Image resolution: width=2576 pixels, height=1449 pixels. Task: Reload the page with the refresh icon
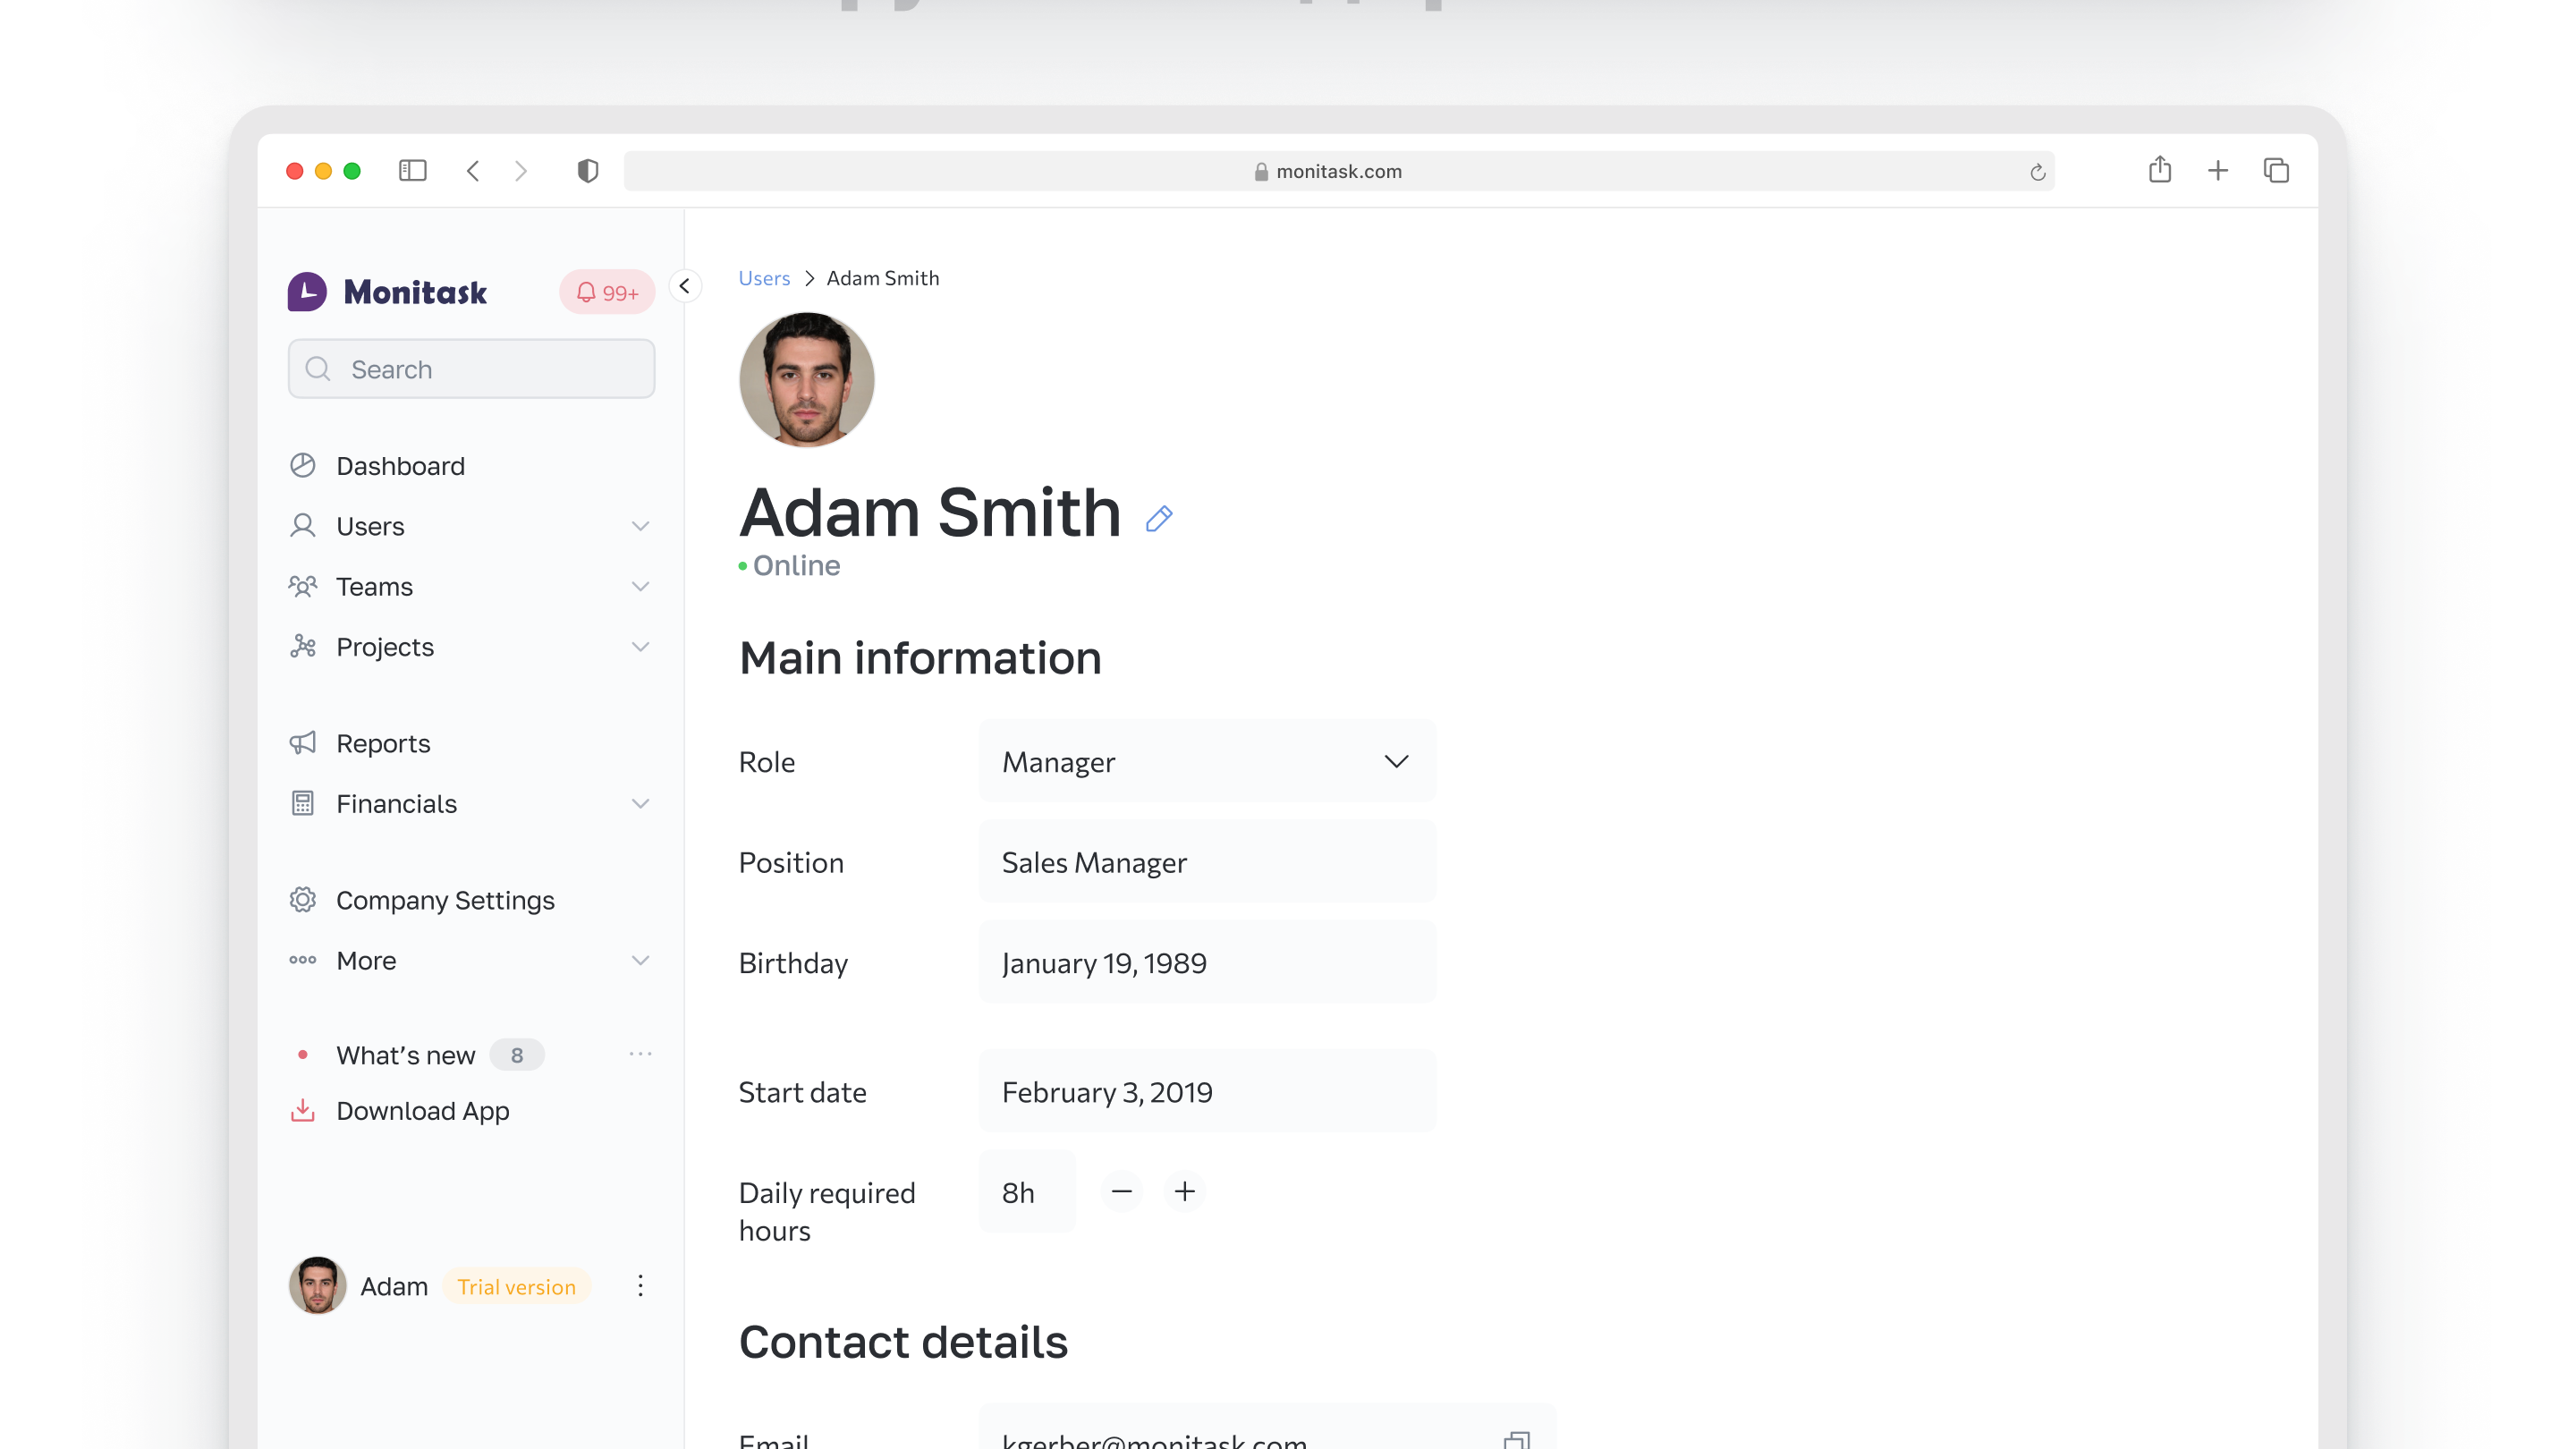(x=2037, y=172)
